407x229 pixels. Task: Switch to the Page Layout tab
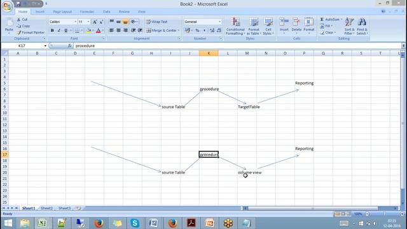62,11
